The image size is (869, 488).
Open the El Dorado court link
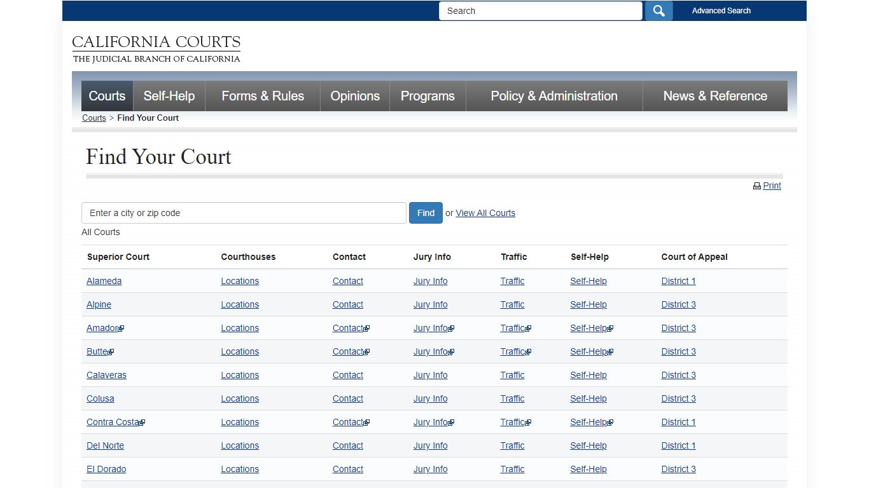click(106, 469)
